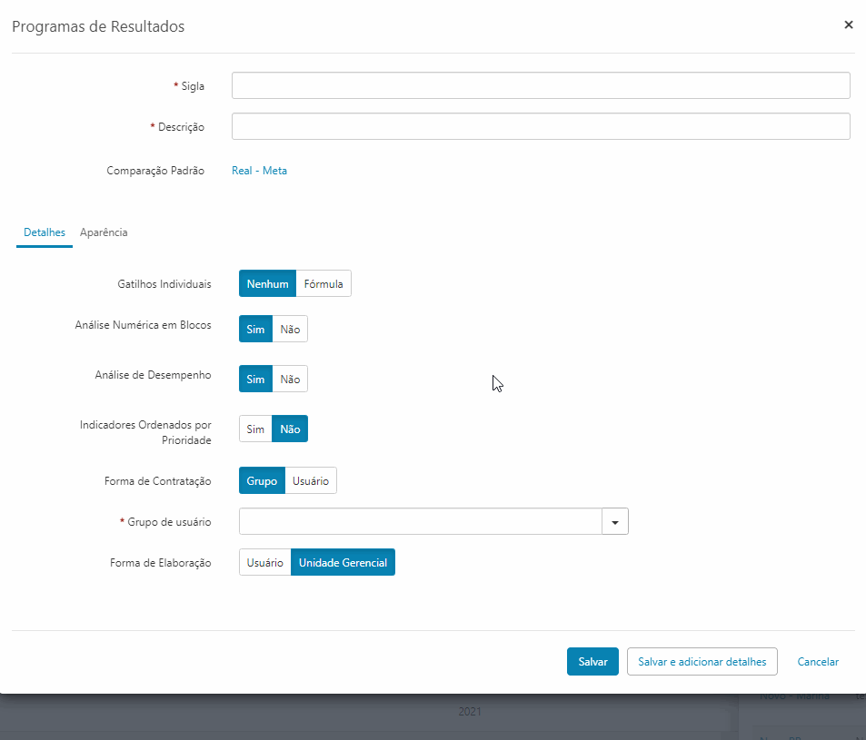Click the Salvar button
The image size is (866, 740).
(592, 662)
